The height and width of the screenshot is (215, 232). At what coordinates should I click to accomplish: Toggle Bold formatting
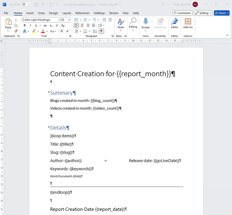point(25,25)
